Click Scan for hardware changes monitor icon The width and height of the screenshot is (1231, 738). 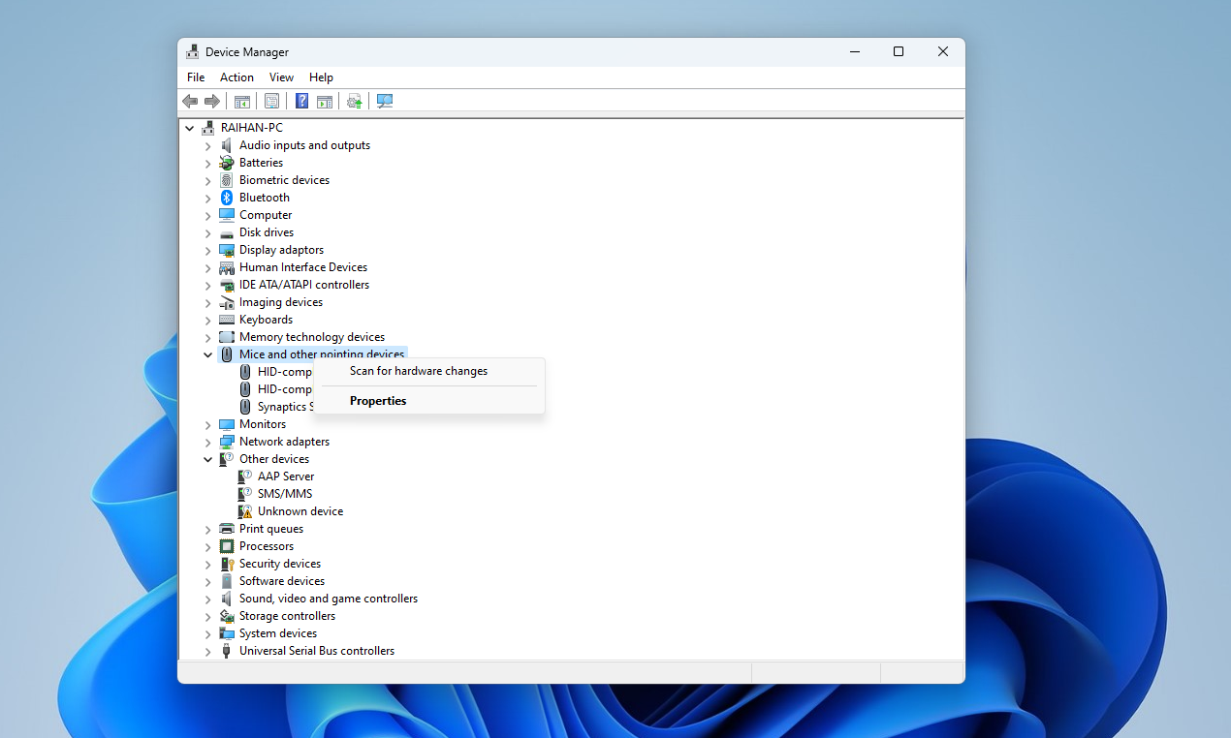click(385, 102)
